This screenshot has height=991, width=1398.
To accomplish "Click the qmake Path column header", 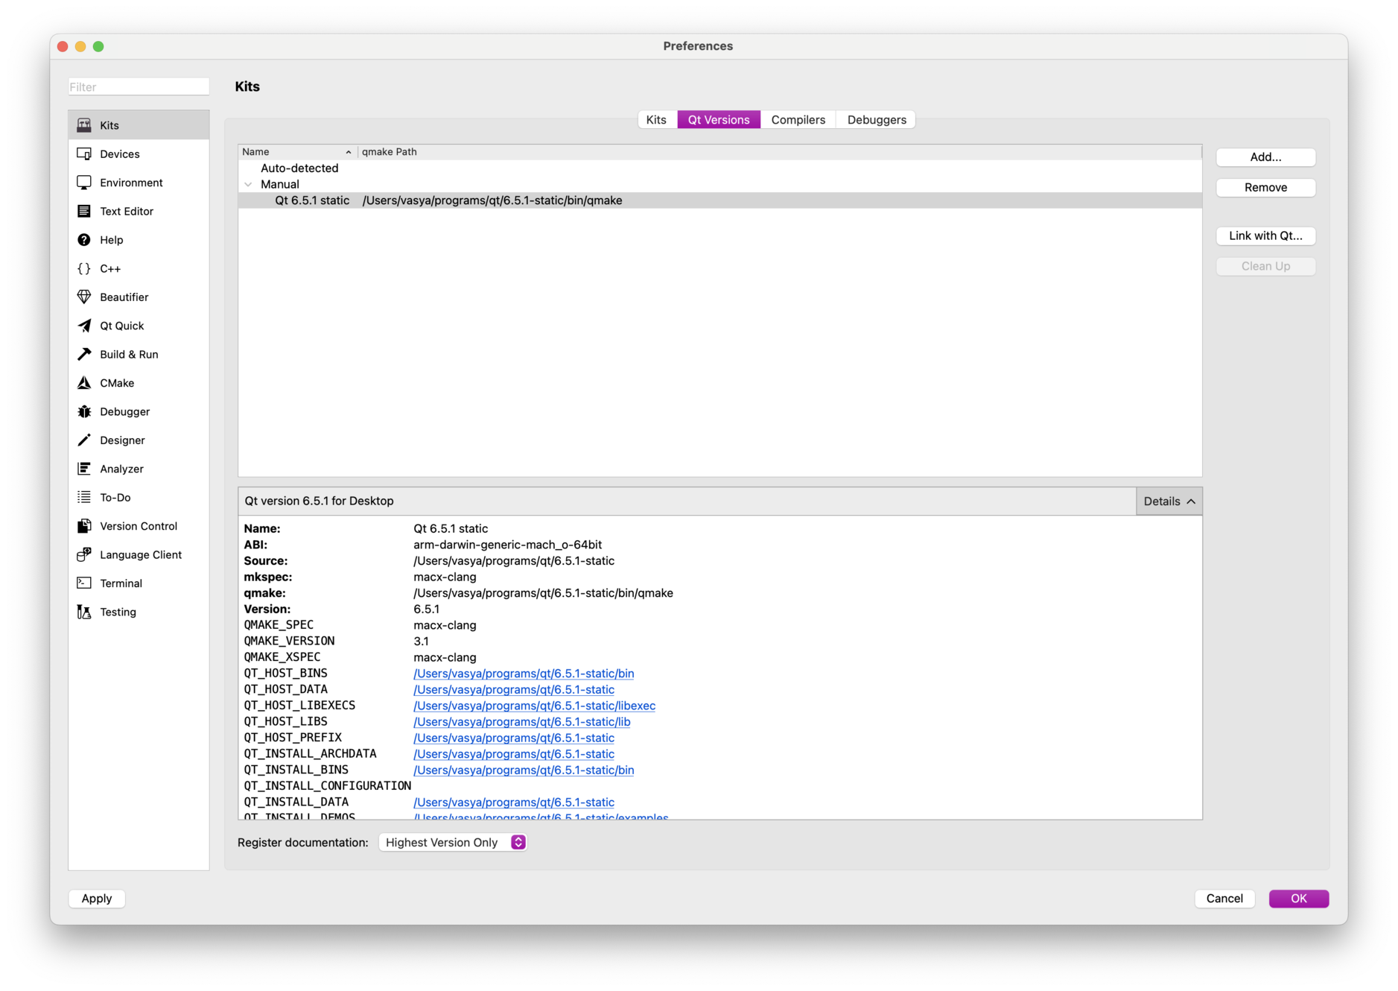I will pyautogui.click(x=779, y=151).
